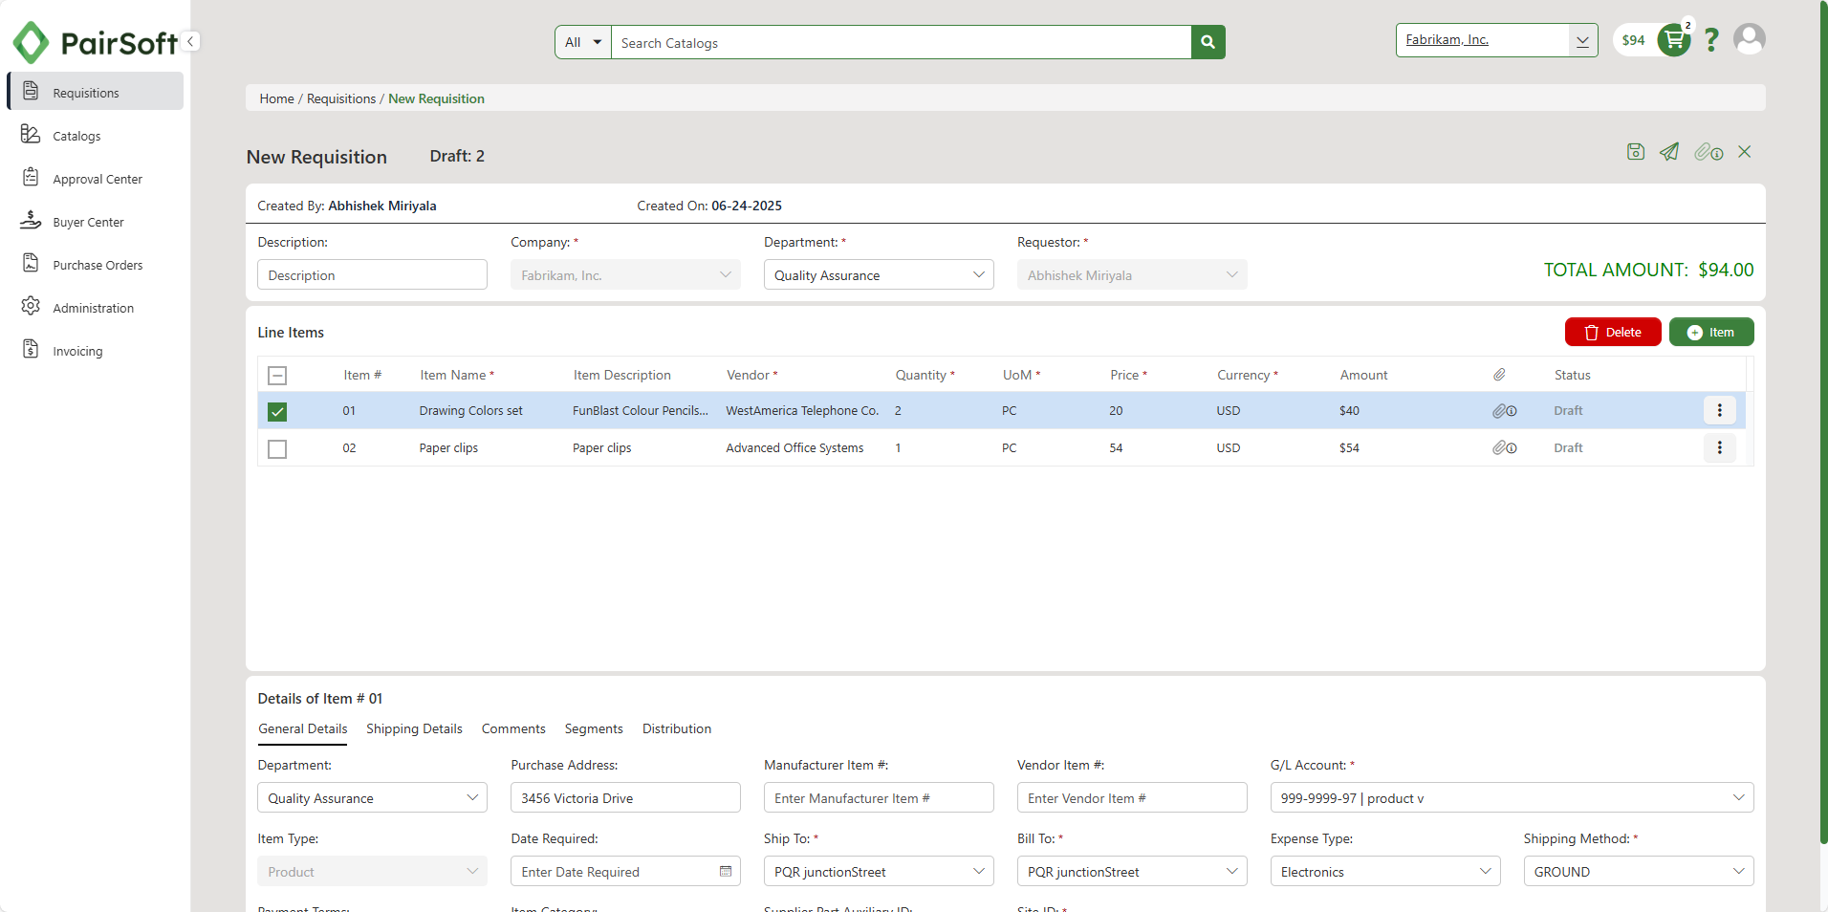The width and height of the screenshot is (1828, 912).
Task: Click the Description input field
Action: coord(372,275)
